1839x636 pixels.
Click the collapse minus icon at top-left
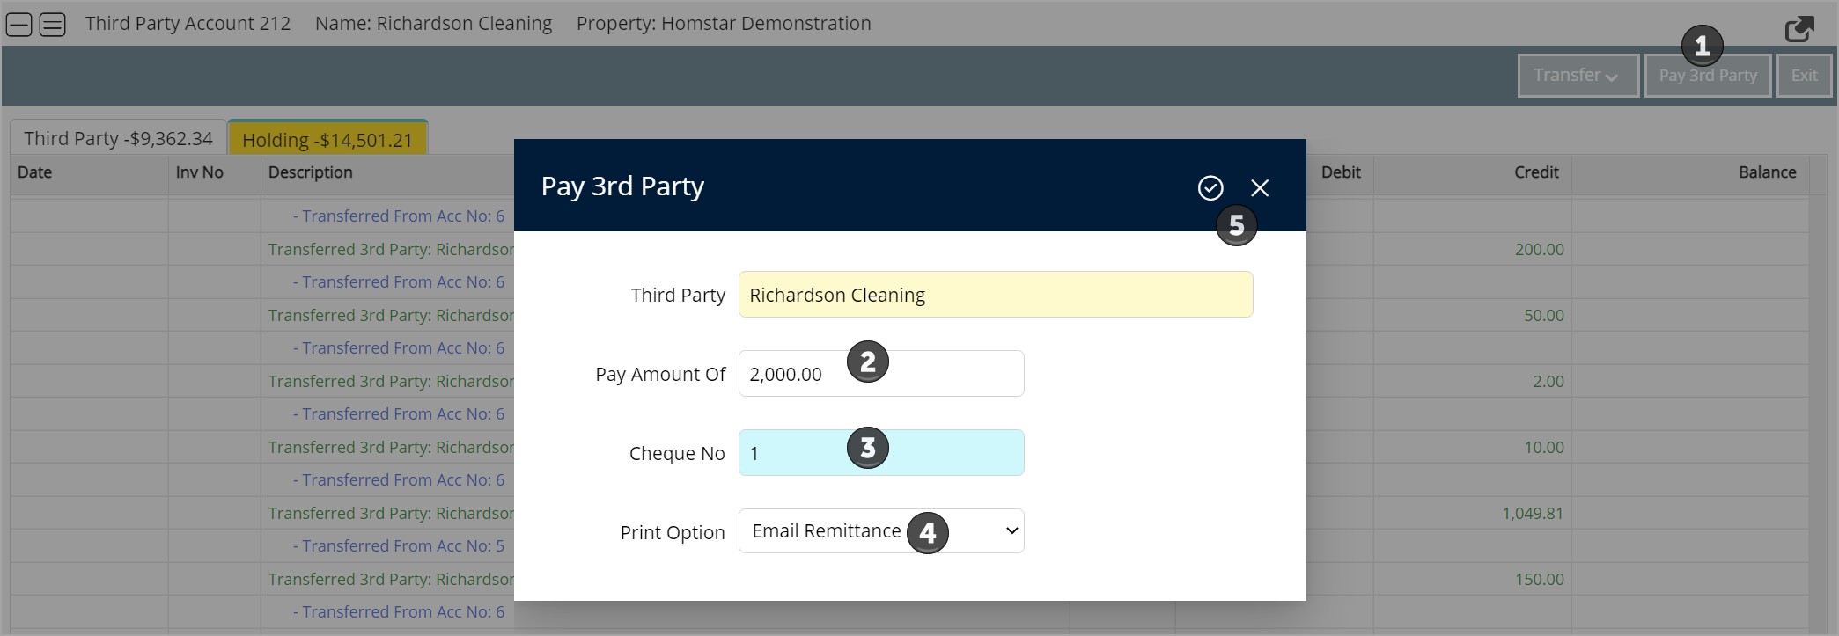(x=18, y=25)
